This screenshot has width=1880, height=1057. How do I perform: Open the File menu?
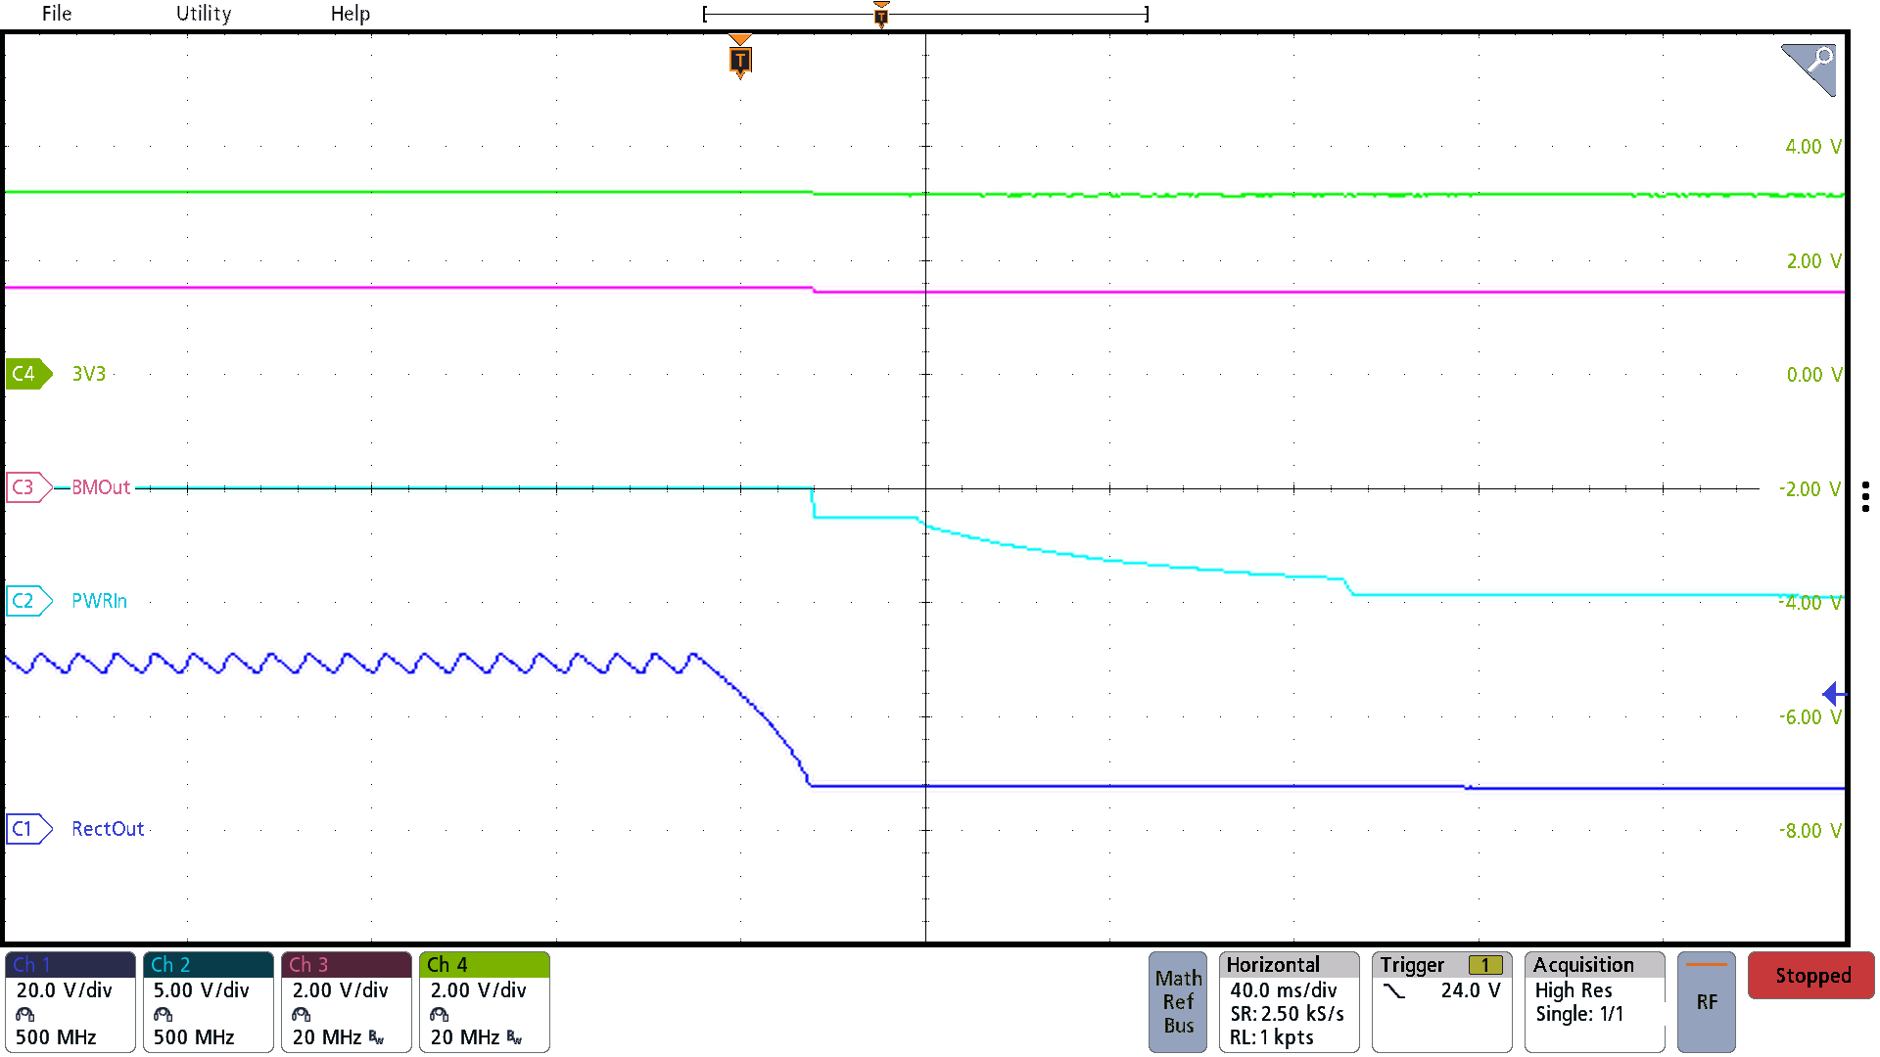56,13
